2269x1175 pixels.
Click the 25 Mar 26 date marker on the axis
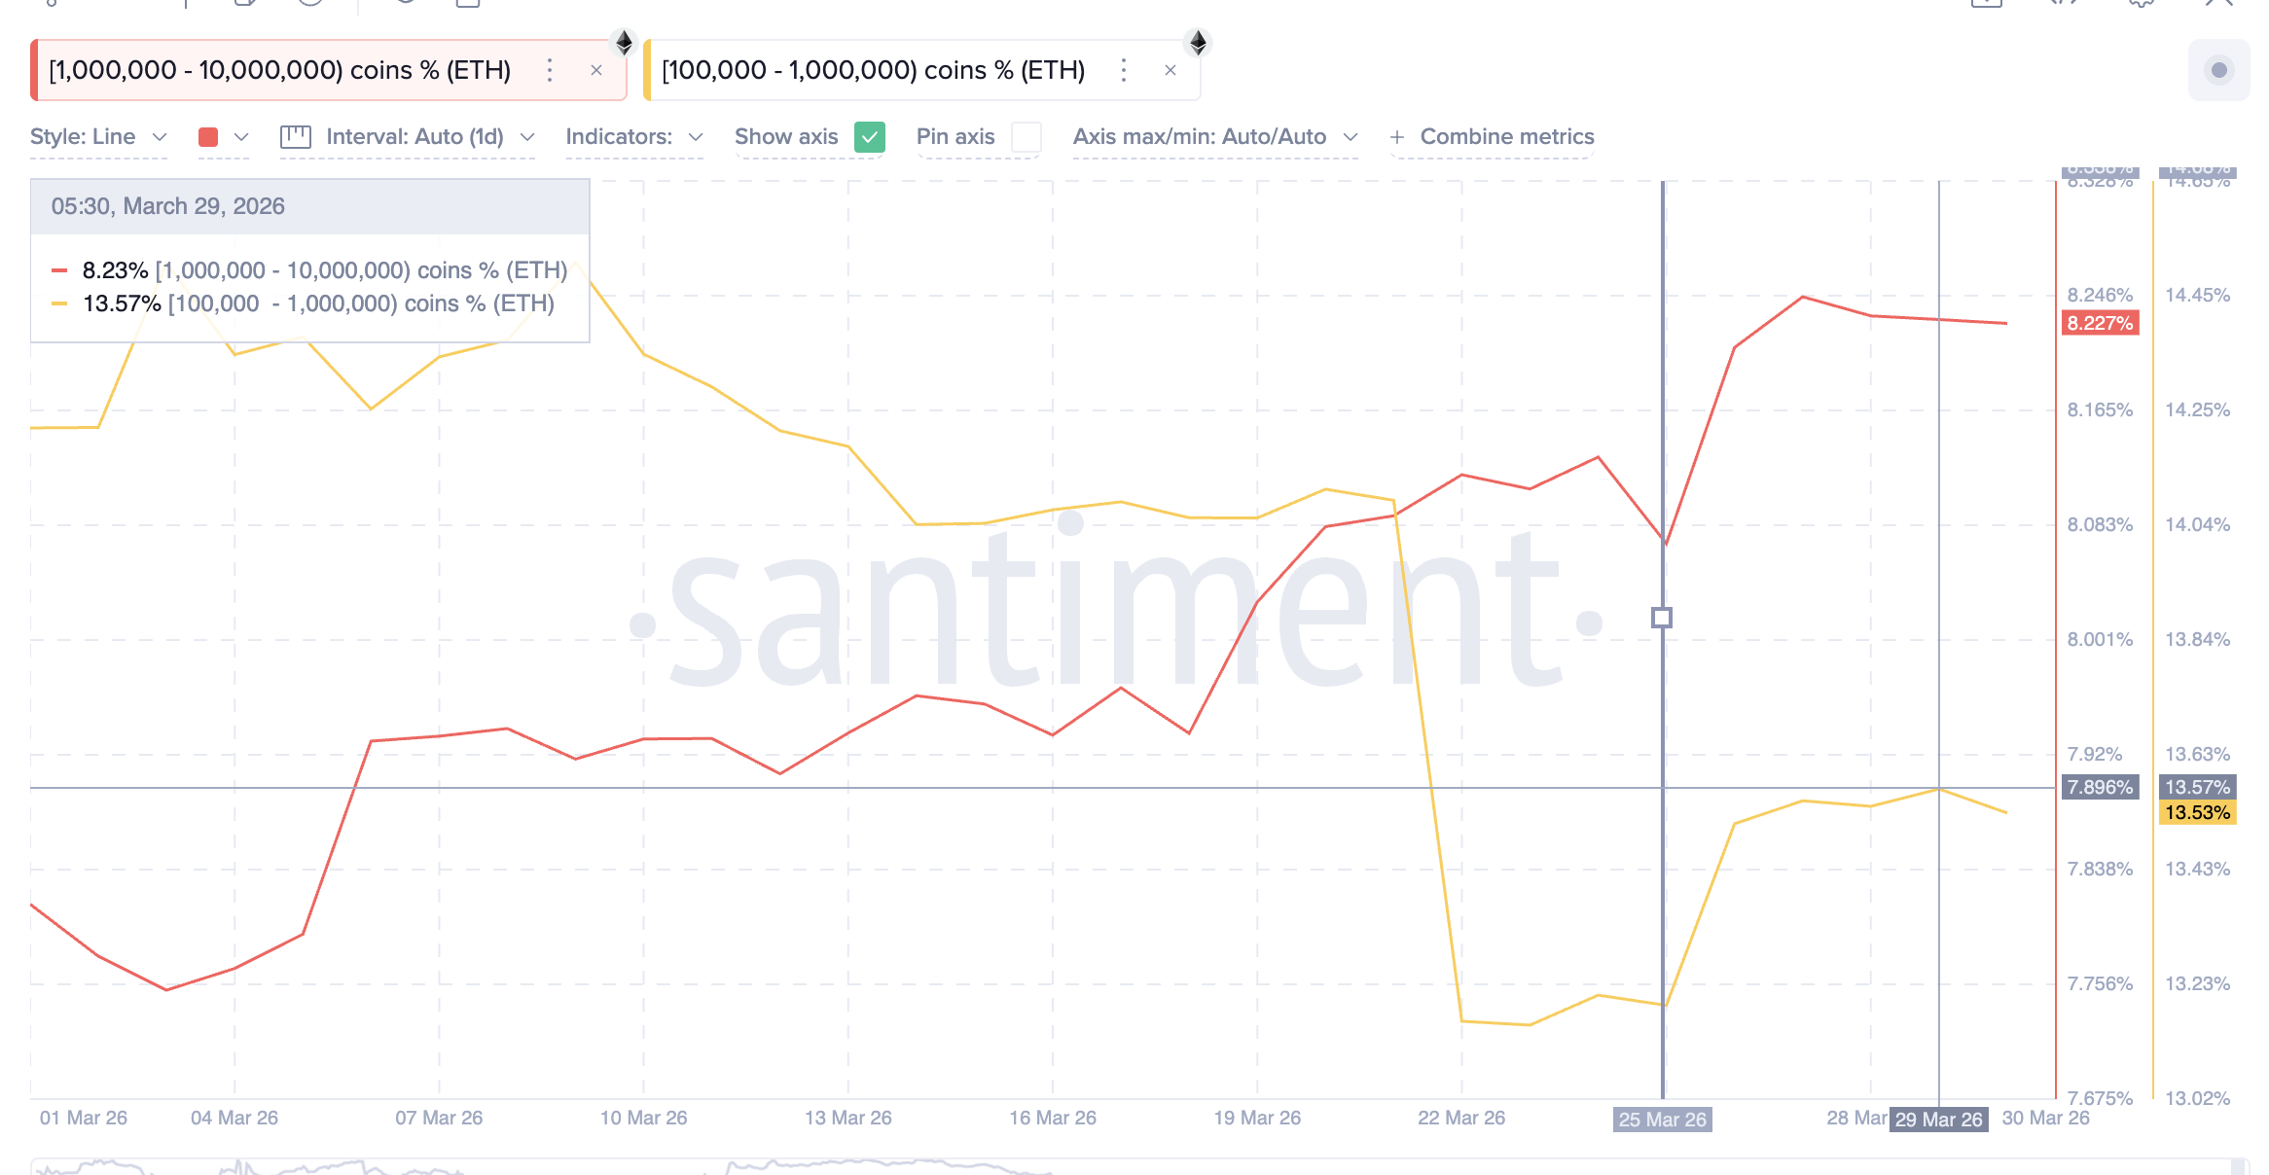(1662, 1120)
